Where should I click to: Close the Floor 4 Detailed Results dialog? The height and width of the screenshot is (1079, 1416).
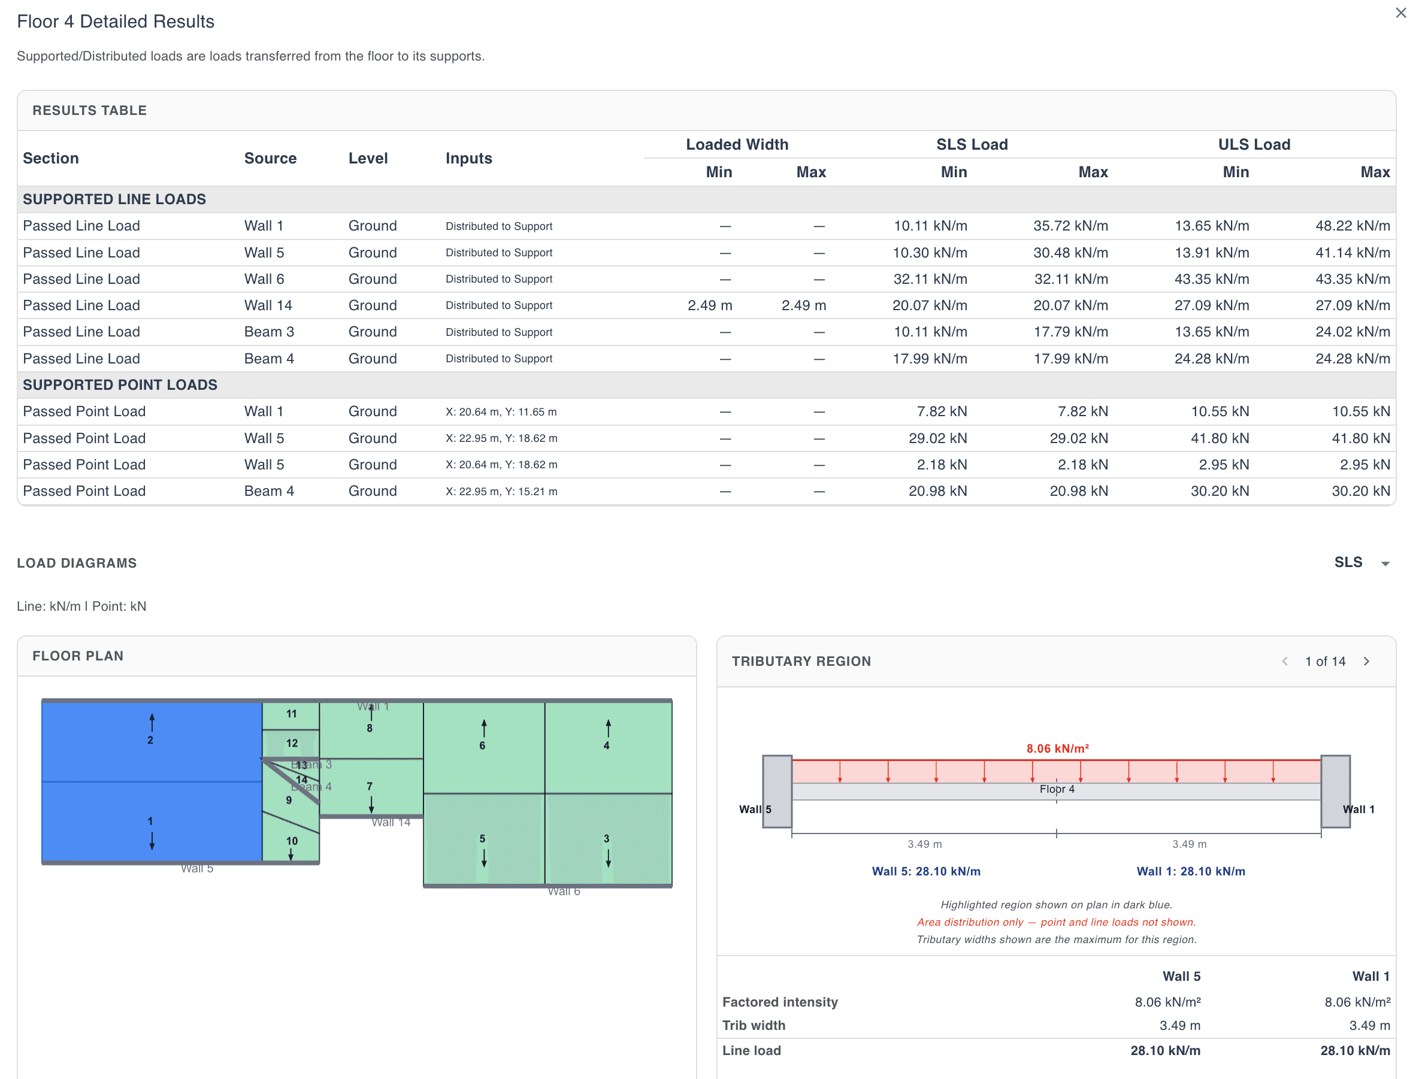click(1400, 12)
